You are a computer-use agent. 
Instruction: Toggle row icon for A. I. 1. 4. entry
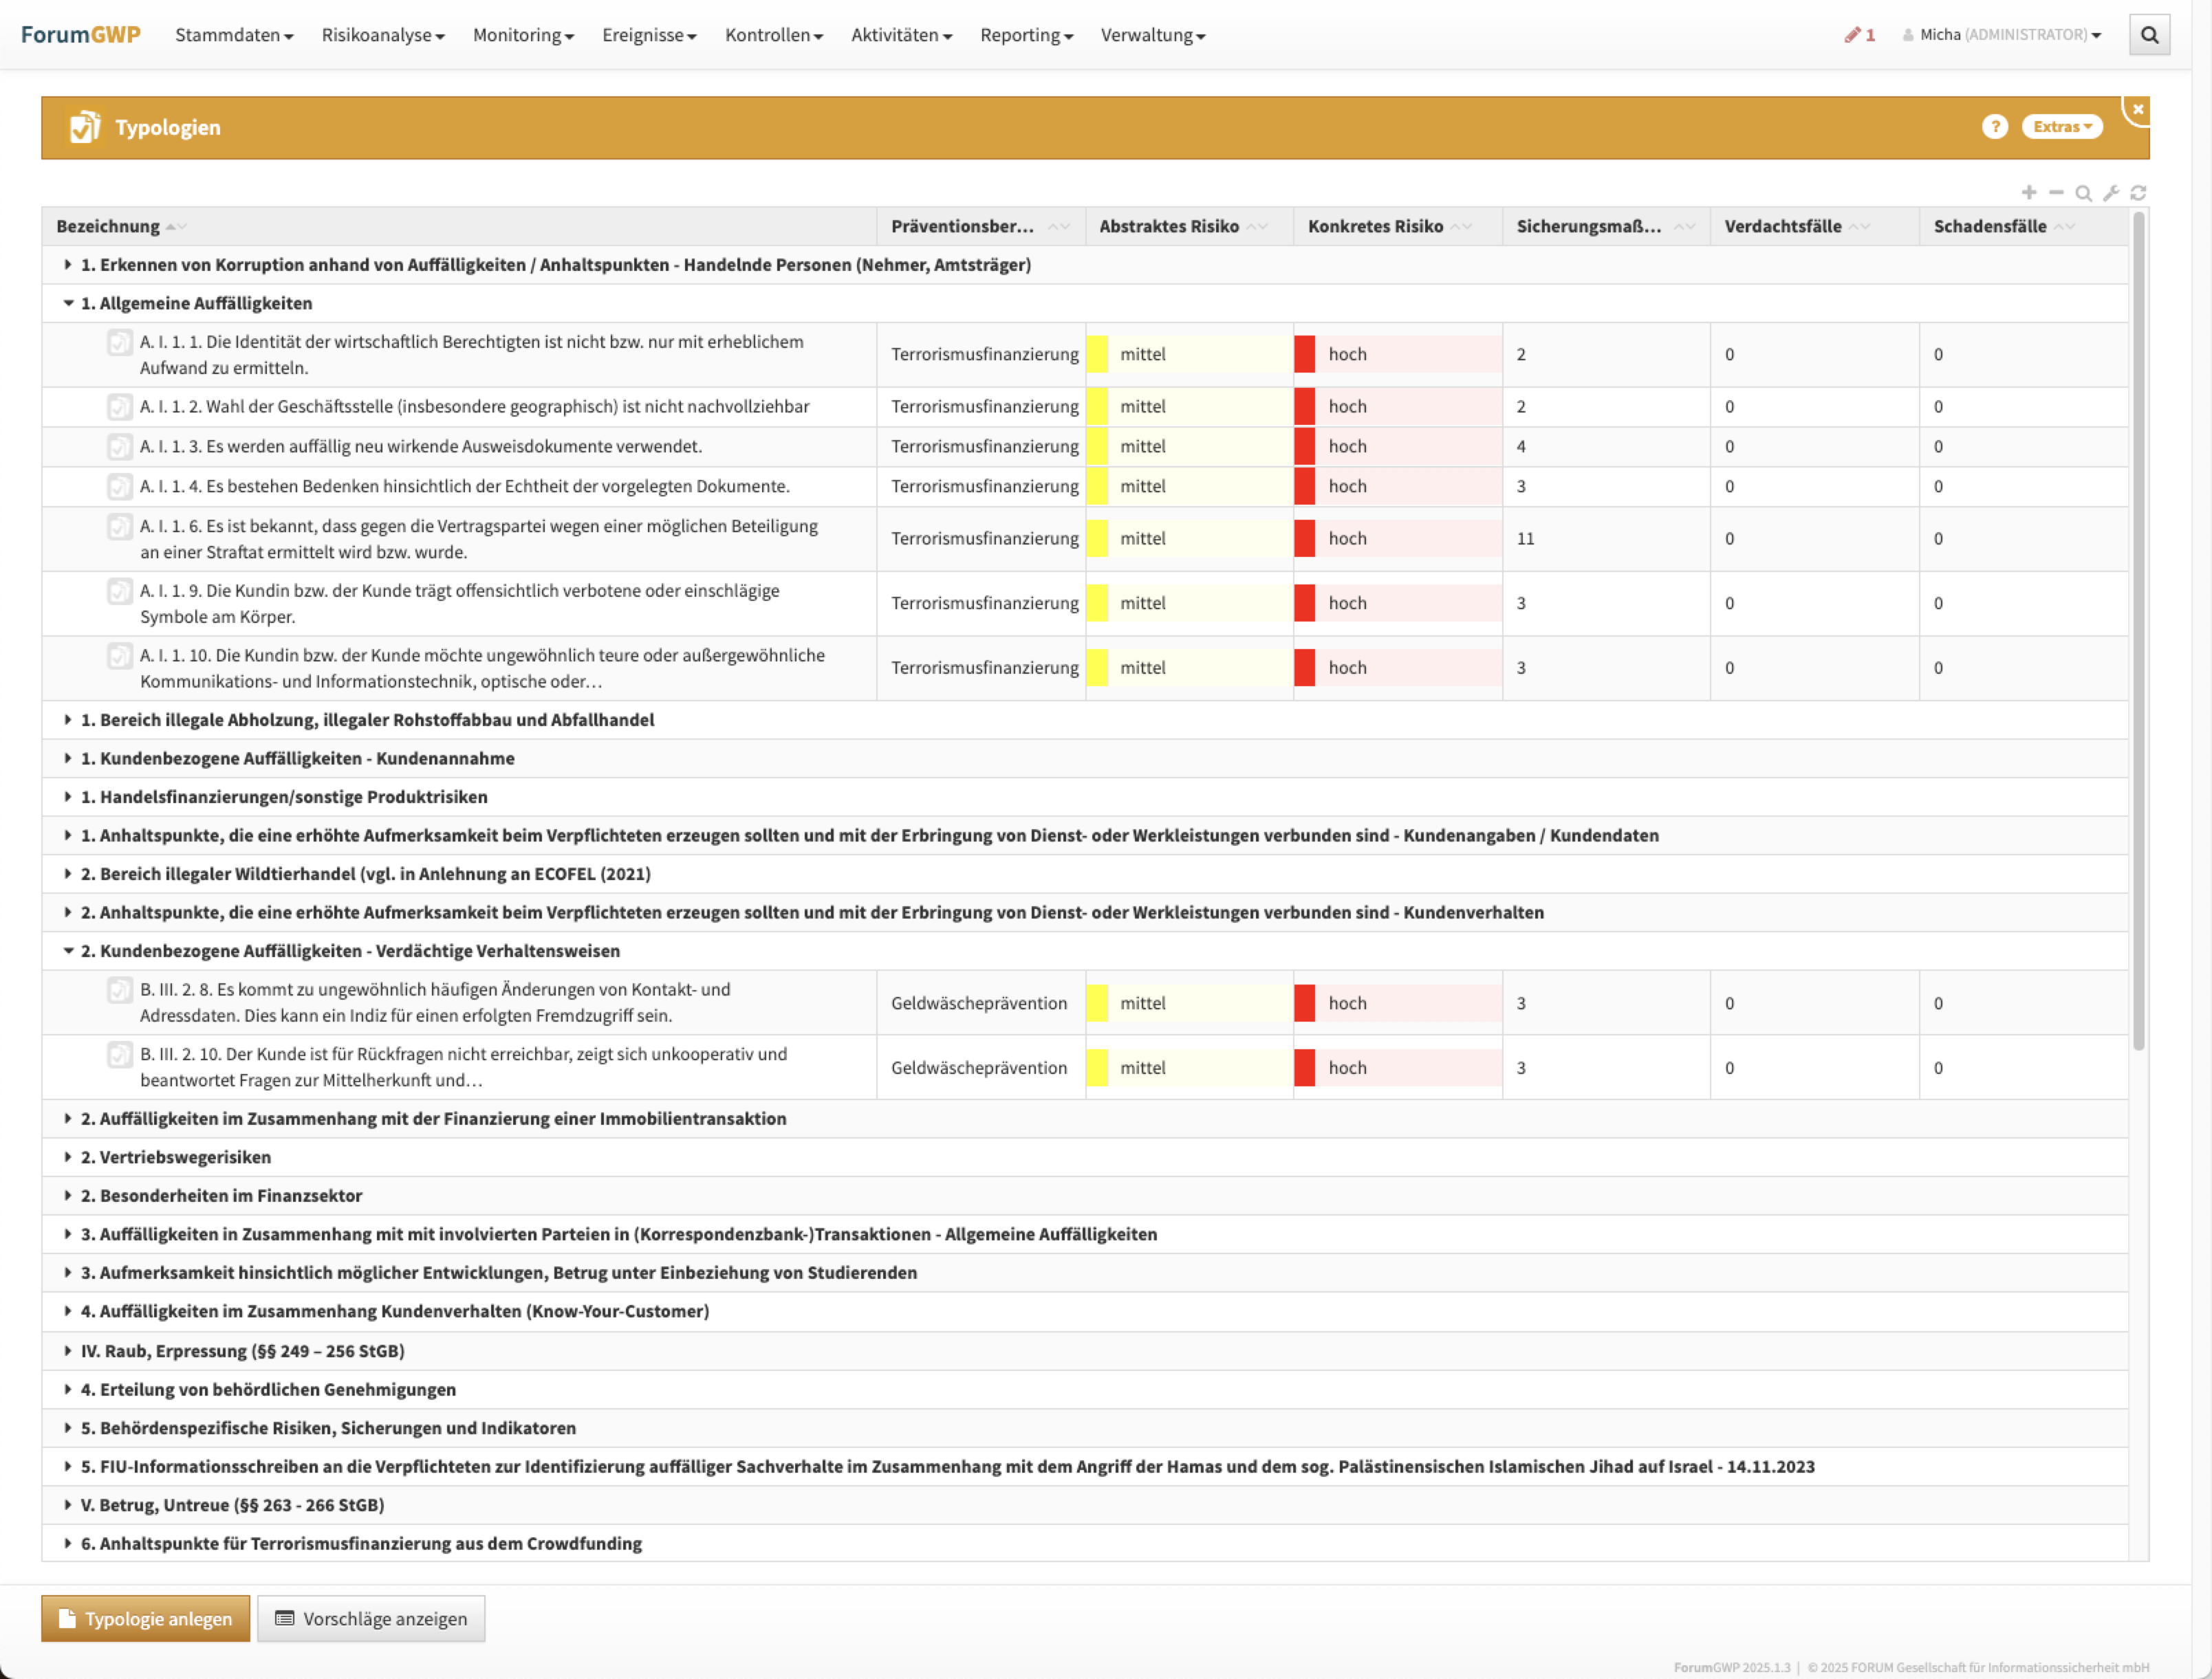click(x=119, y=487)
